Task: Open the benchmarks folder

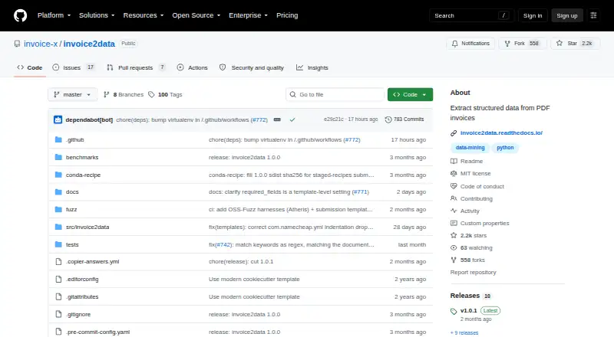Action: tap(82, 157)
